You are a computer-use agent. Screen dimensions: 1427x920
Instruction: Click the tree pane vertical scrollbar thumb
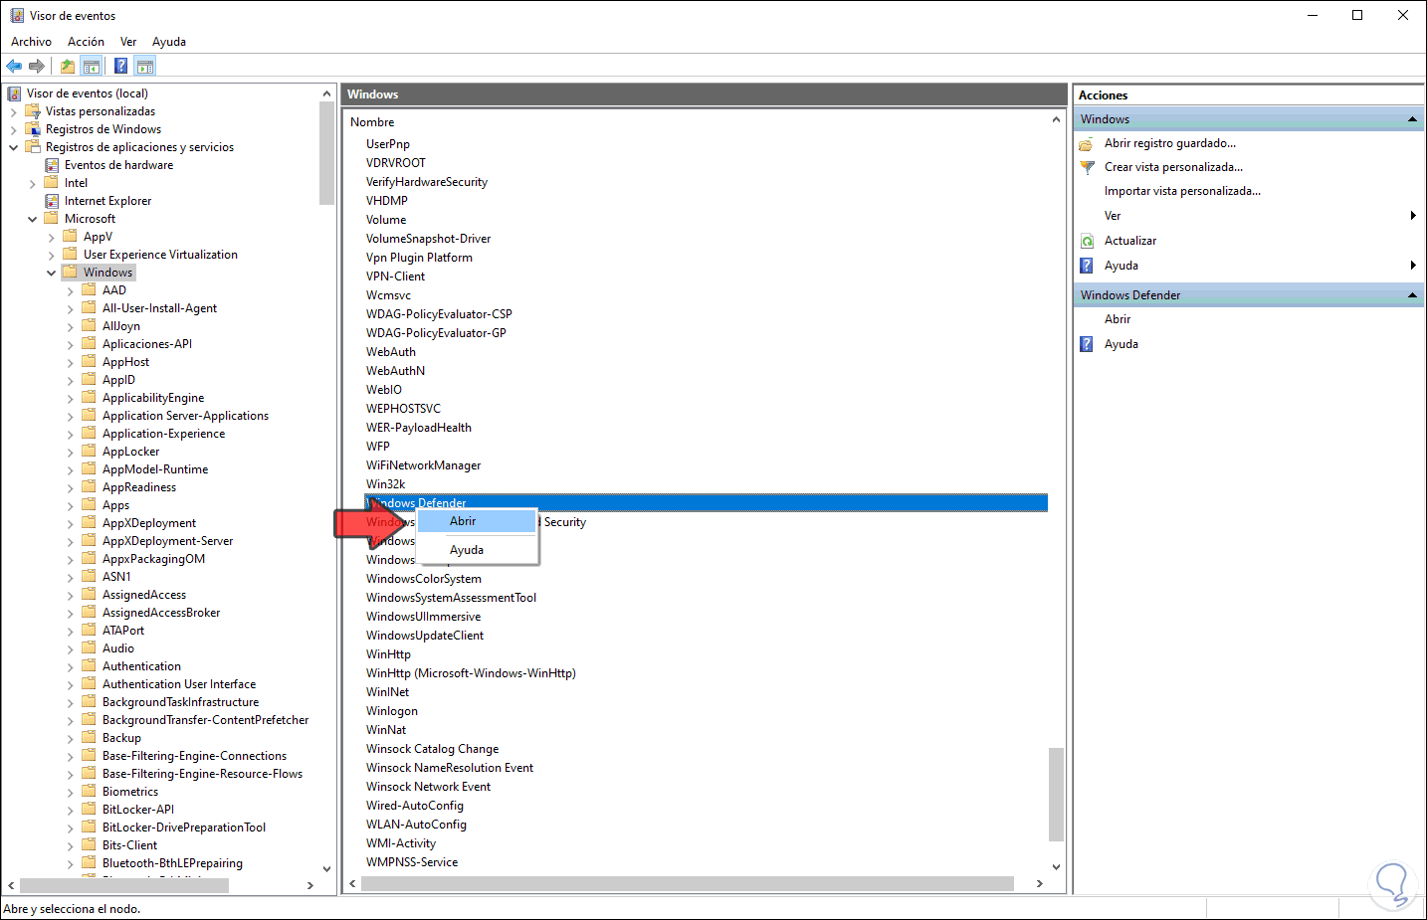[x=326, y=152]
